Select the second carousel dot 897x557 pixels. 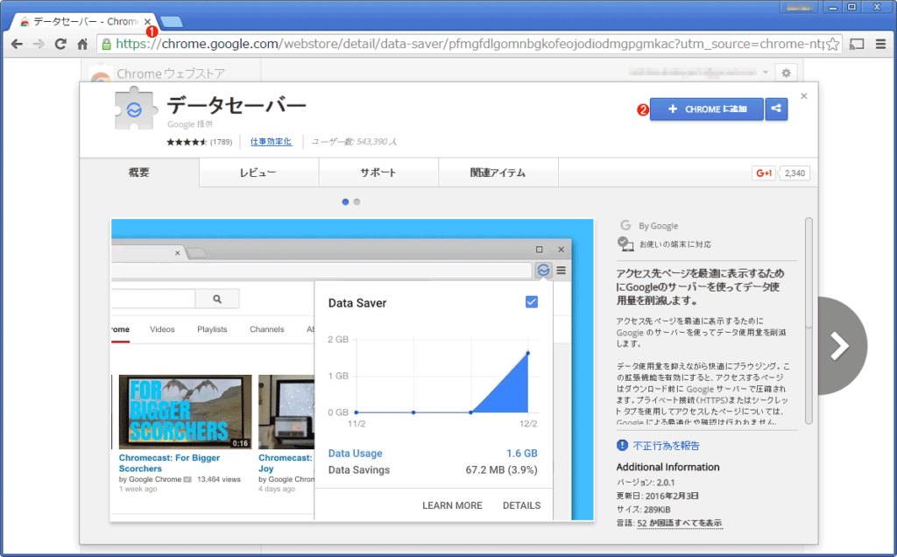pos(357,202)
